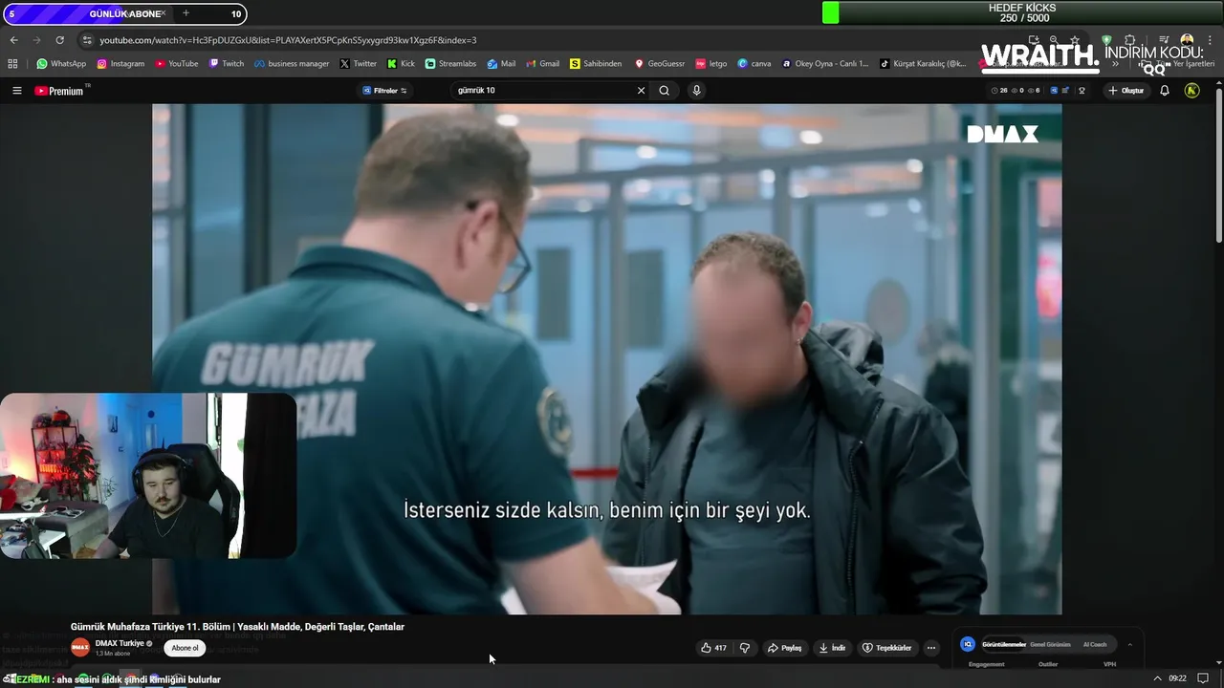1224x688 pixels.
Task: Go back with the browser back arrow
Action: [13, 40]
